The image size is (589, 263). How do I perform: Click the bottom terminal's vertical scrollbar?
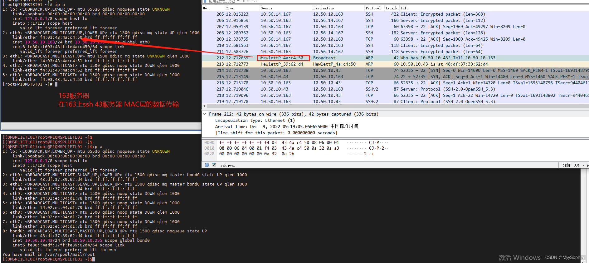click(583, 216)
